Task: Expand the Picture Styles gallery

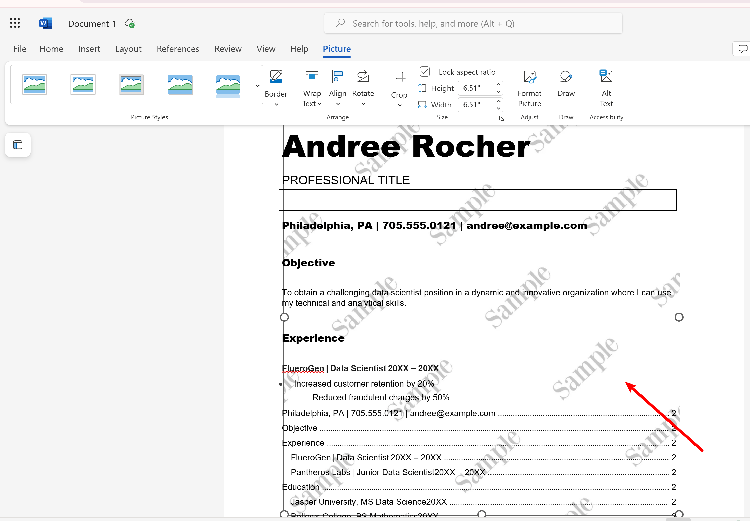Action: (x=258, y=86)
